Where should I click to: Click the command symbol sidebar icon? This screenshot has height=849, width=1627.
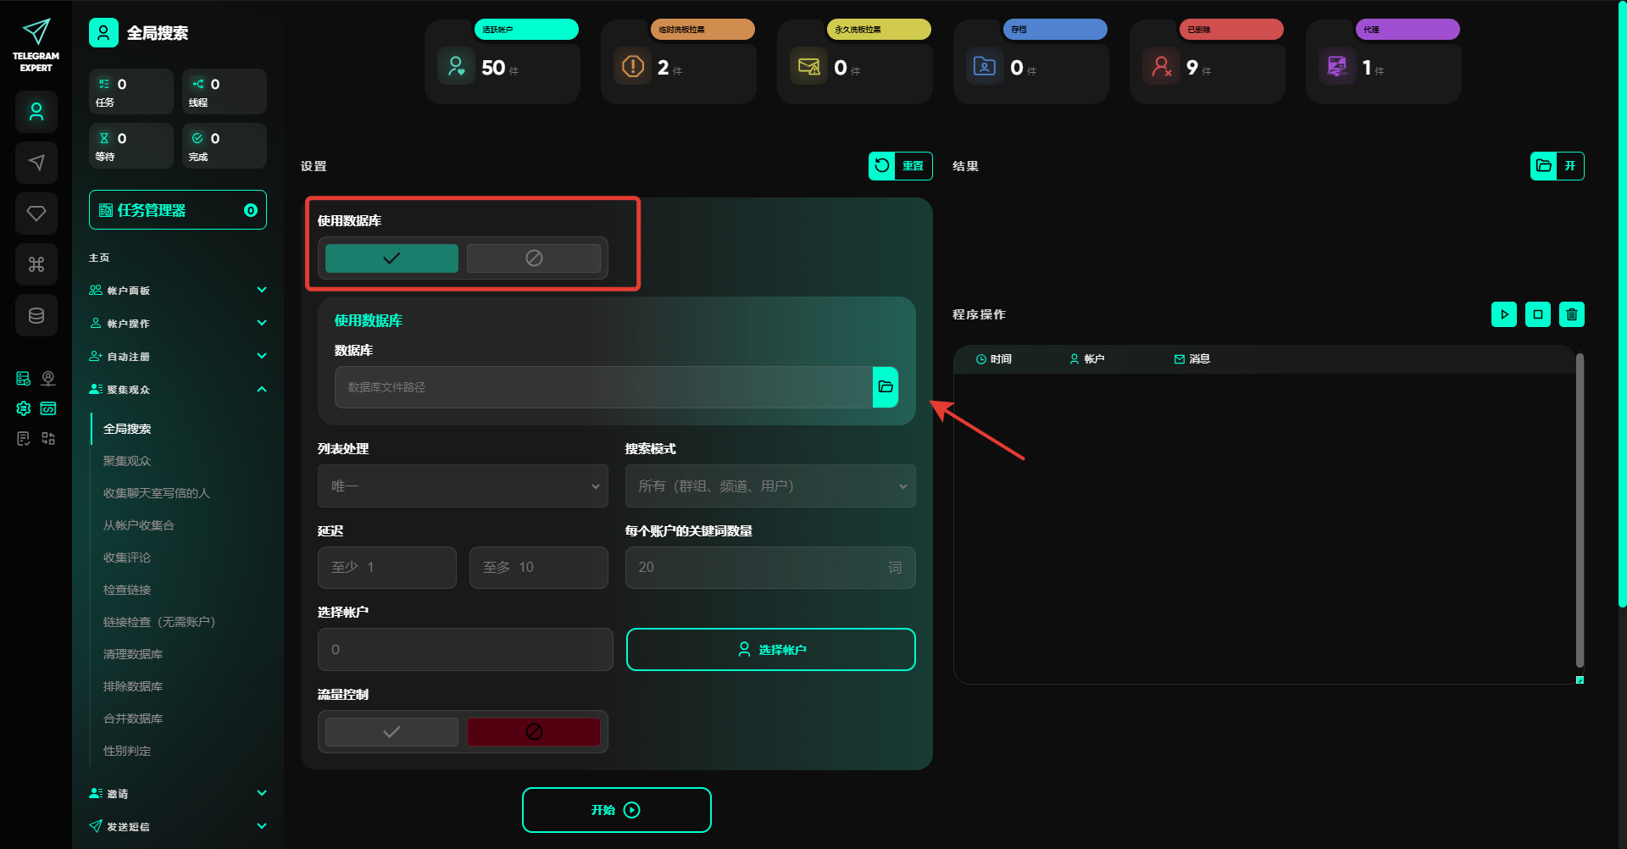(36, 264)
